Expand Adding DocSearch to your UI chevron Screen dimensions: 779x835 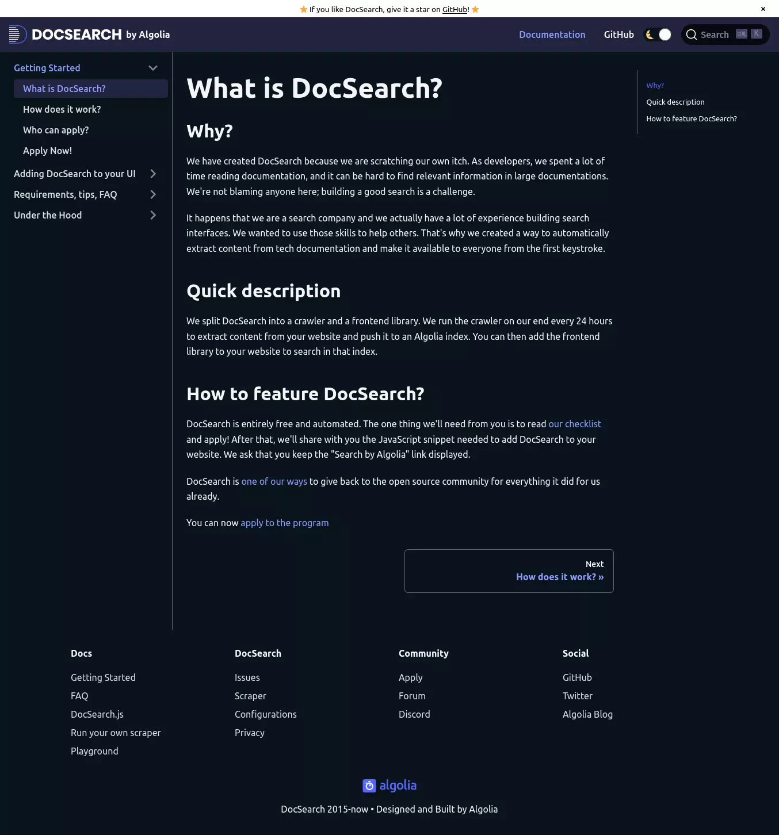(153, 174)
